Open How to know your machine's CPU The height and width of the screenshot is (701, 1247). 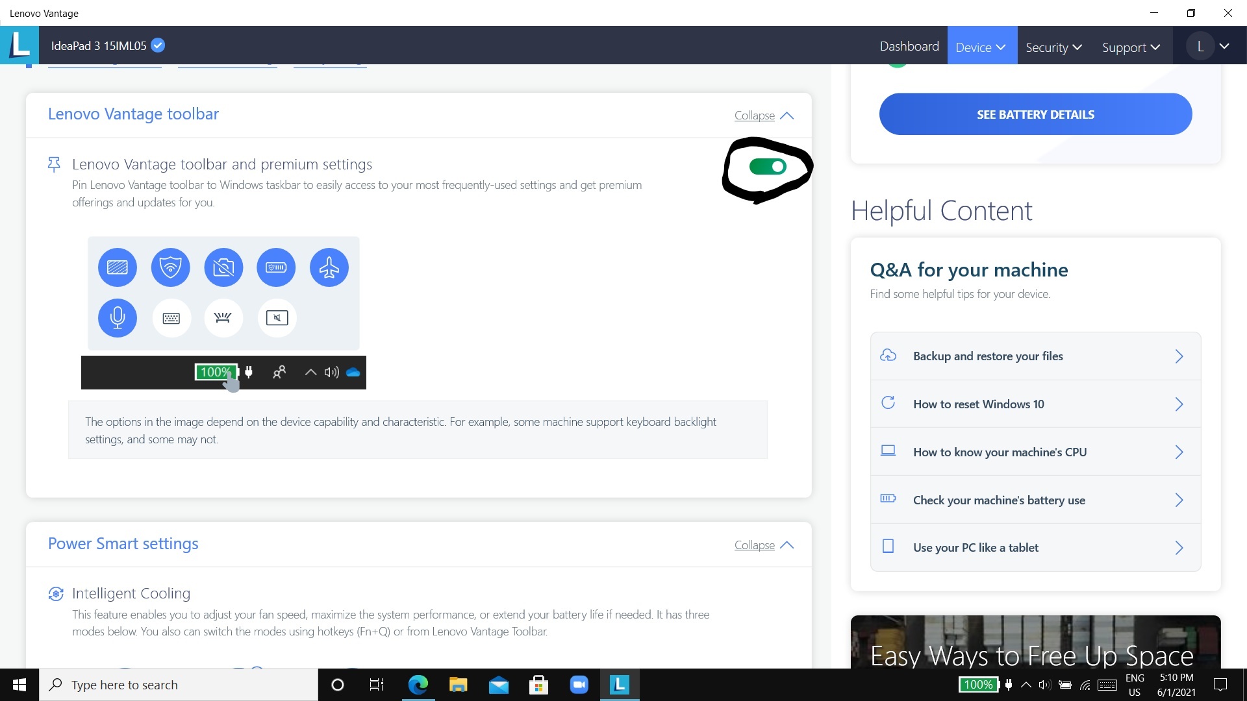click(1035, 452)
